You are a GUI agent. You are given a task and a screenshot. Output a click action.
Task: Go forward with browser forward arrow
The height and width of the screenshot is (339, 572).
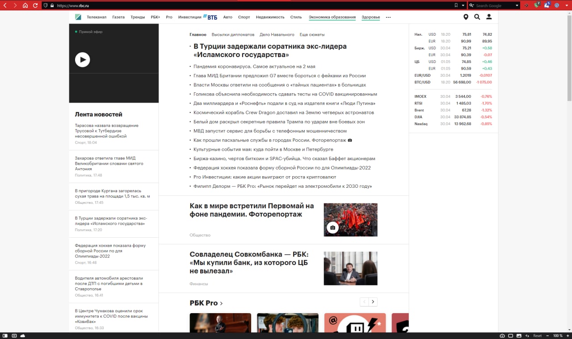coord(15,5)
